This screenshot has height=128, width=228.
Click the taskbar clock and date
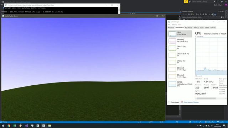[218, 126]
